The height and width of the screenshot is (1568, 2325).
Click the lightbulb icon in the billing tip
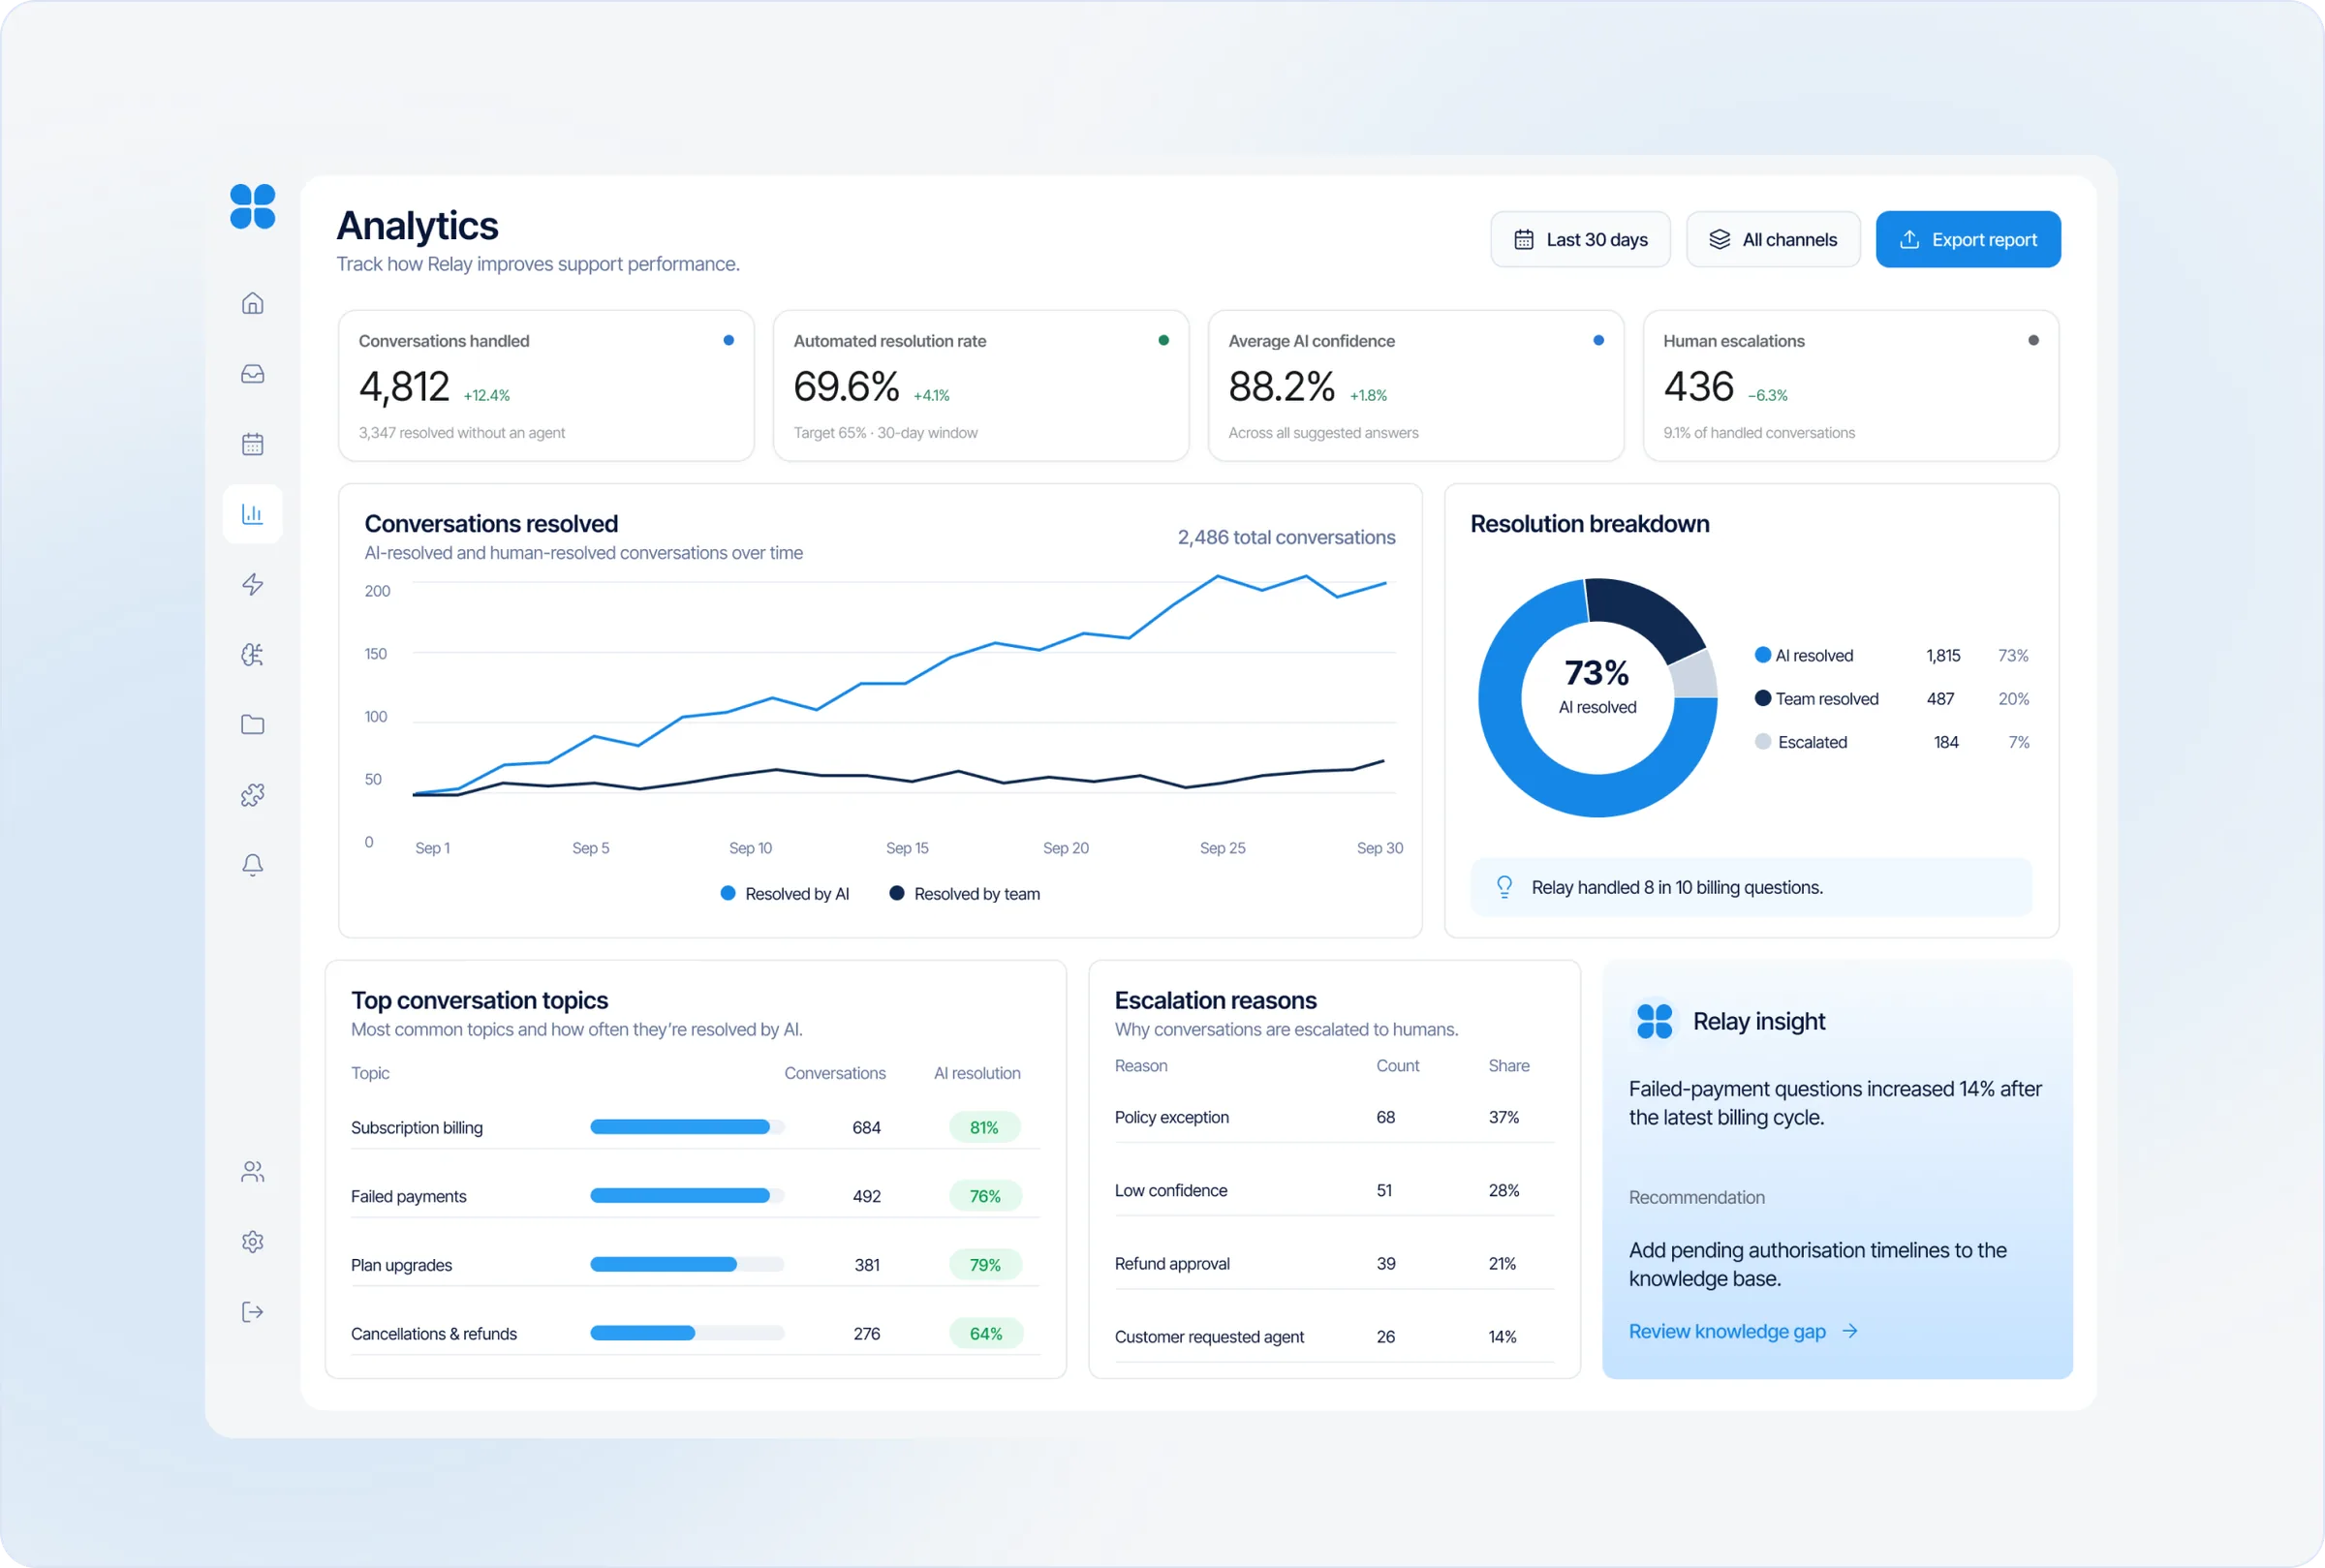click(x=1504, y=887)
